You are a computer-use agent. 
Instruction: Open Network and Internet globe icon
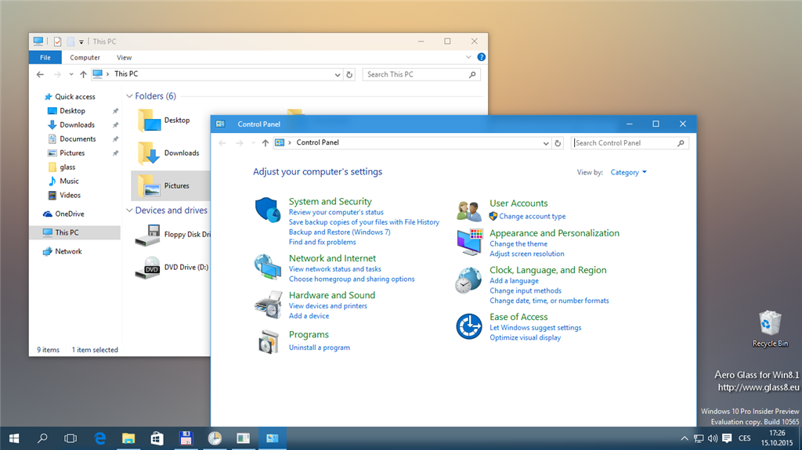tap(268, 266)
